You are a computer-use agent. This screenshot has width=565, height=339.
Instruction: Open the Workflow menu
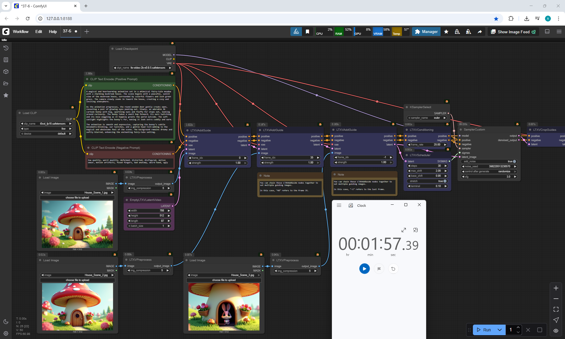click(21, 32)
